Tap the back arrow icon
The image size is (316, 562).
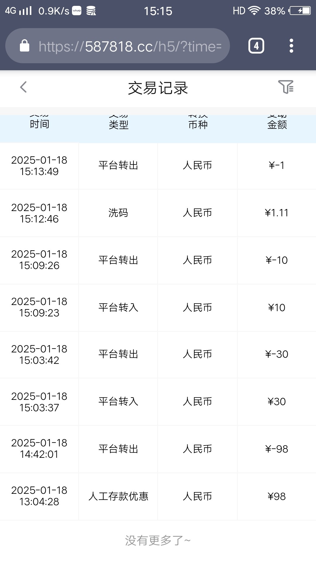click(23, 87)
